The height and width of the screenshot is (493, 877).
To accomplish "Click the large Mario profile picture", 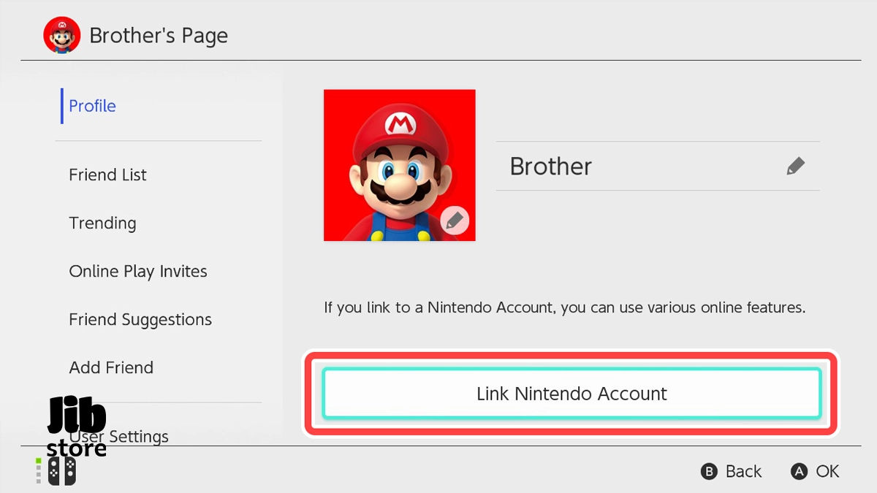I will point(400,165).
